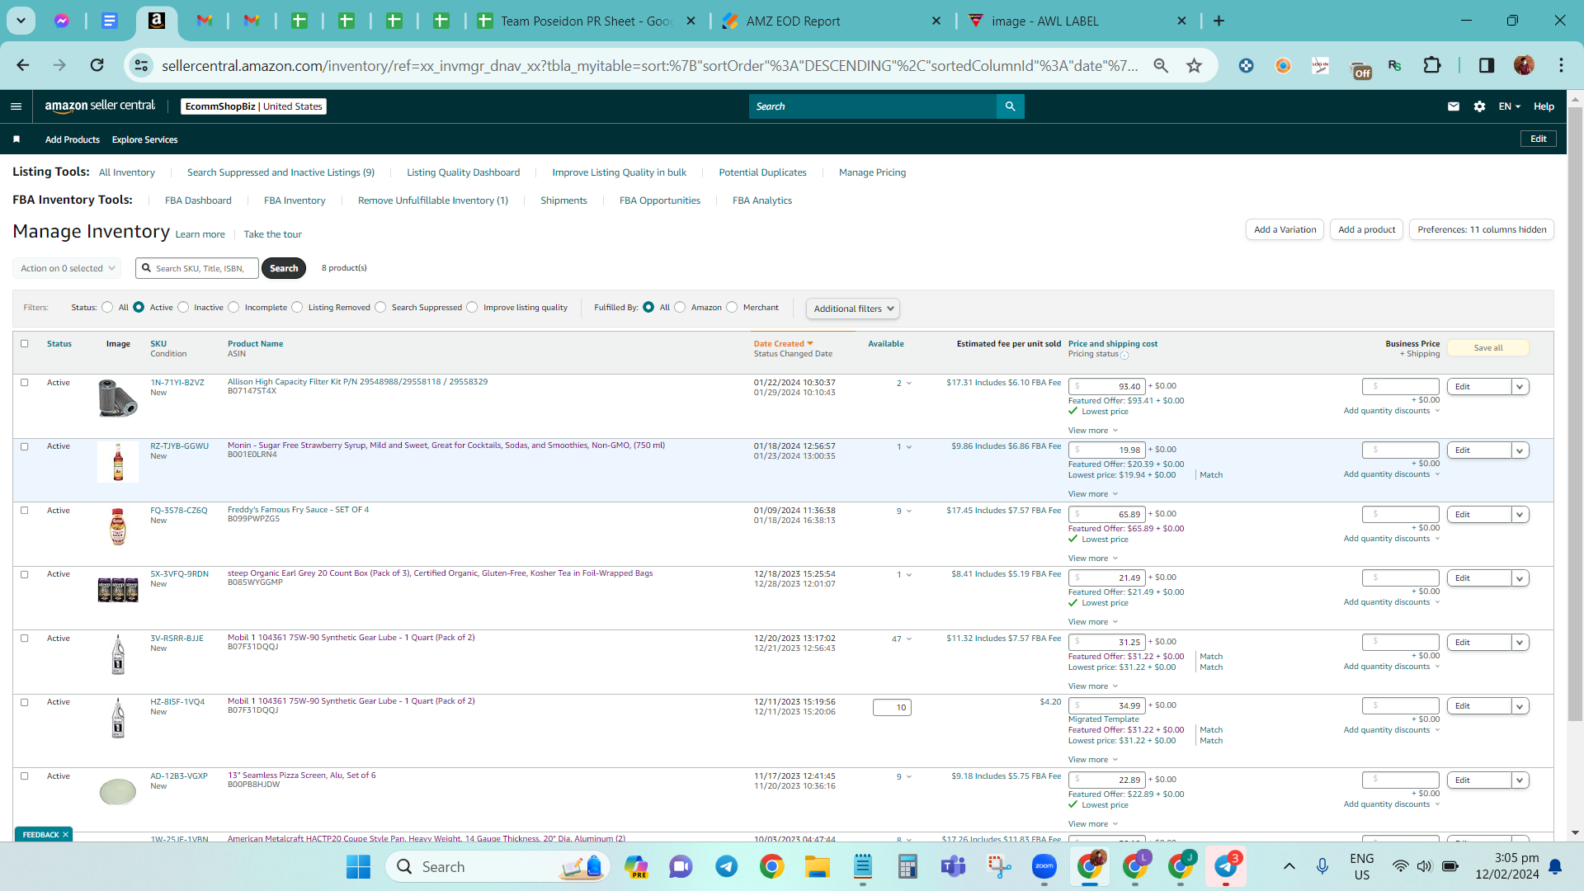Select the All status radio button
Screen dimensions: 1584x891
coord(107,308)
